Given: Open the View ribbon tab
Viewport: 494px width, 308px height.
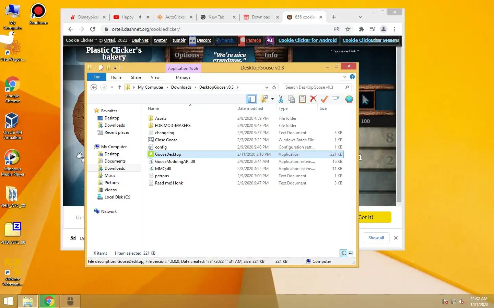Looking at the screenshot, I should coord(155,77).
